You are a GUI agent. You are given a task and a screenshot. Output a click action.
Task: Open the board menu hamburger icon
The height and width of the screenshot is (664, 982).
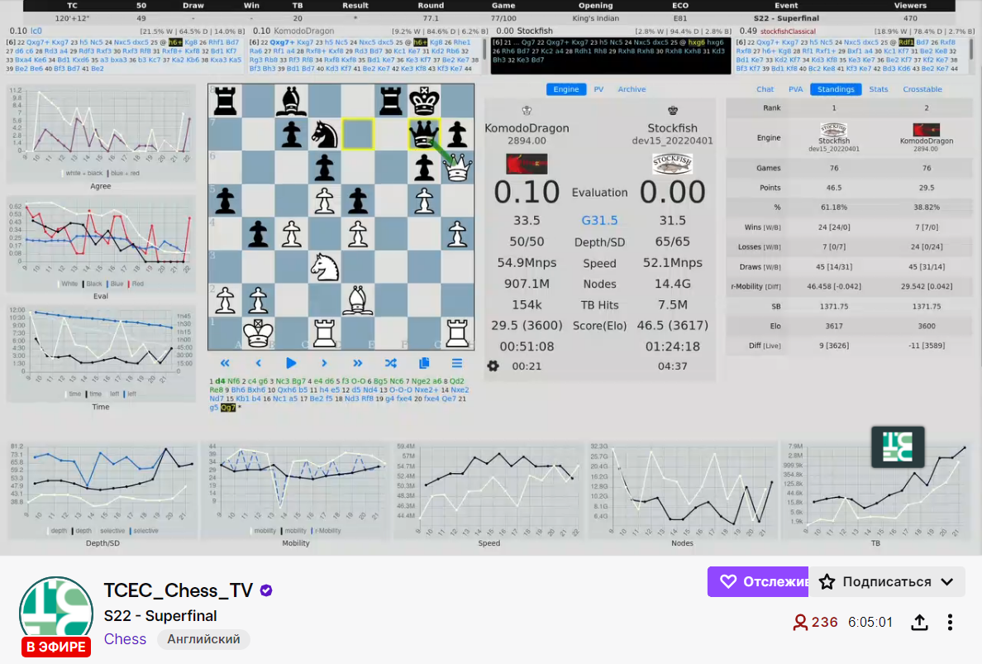(x=457, y=363)
